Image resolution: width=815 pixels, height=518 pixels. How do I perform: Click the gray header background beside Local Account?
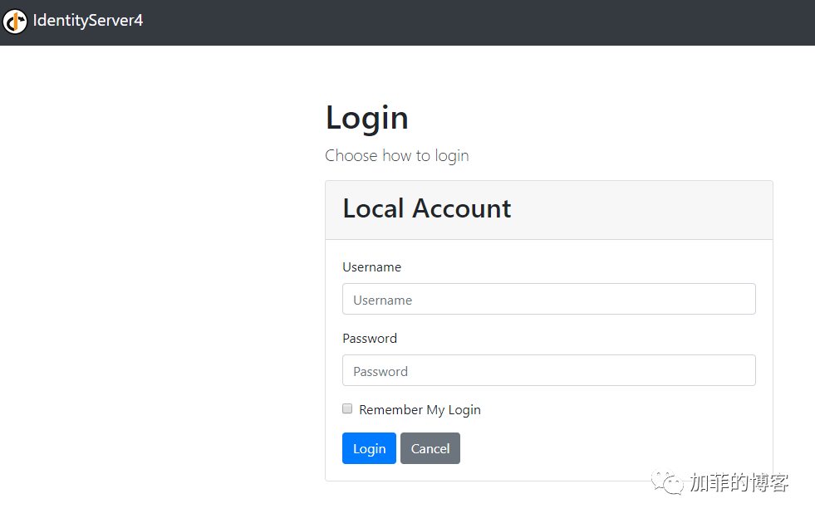tap(640, 210)
